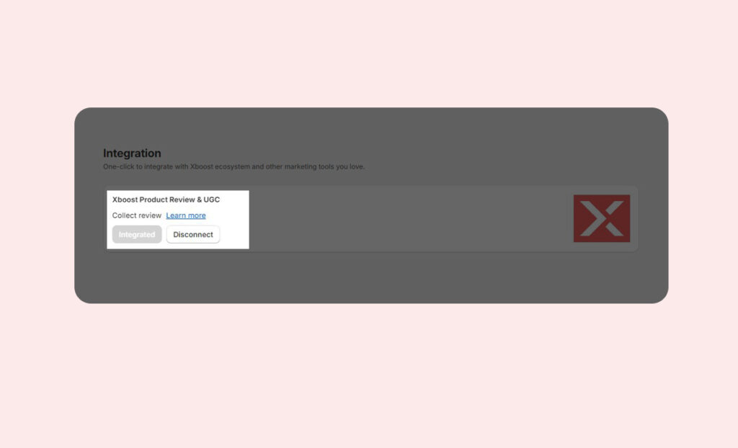This screenshot has width=738, height=448.
Task: Click white space right of Disconnect button
Action: (234, 234)
